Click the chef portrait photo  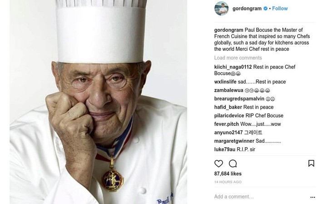point(99,102)
